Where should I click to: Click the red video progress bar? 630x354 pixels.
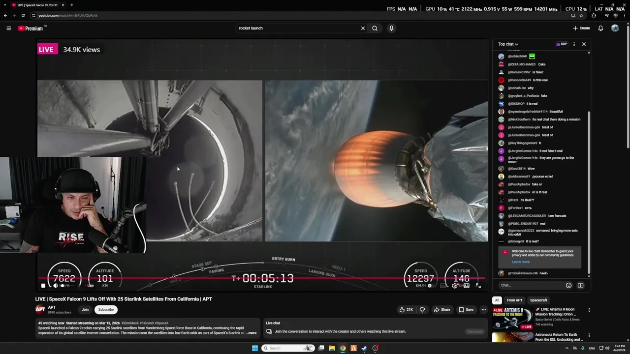coord(262,278)
